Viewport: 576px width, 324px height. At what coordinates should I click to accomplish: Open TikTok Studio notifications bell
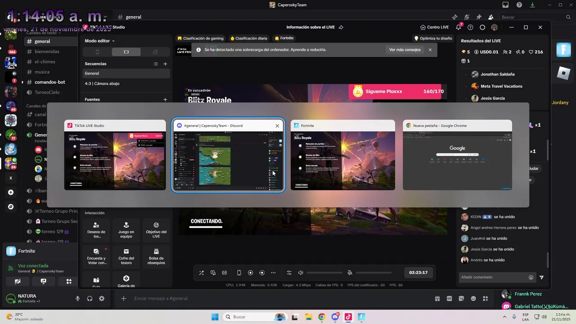click(458, 27)
